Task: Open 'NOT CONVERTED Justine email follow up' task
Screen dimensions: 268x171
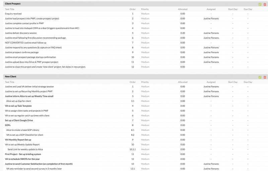Action: coord(26,43)
